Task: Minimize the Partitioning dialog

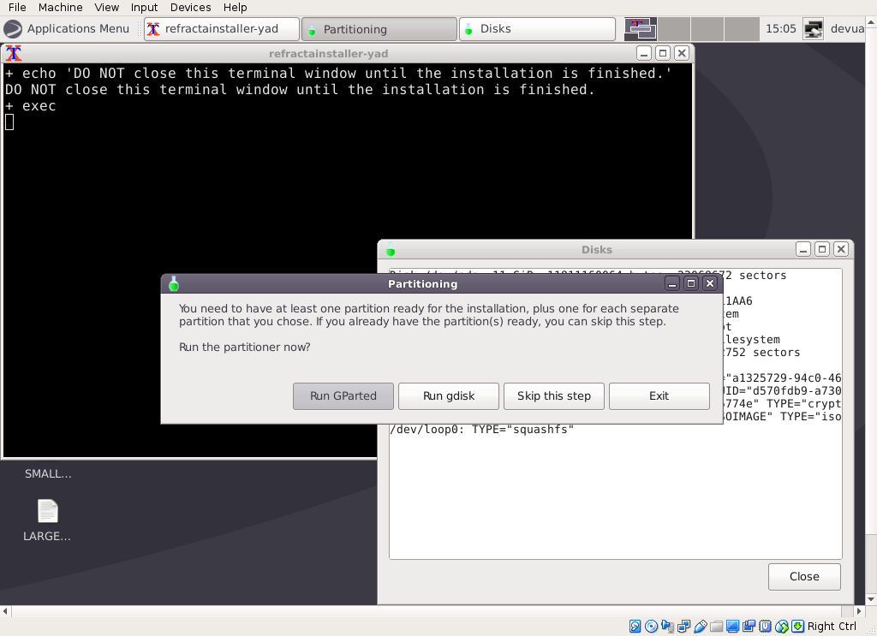Action: click(x=672, y=284)
